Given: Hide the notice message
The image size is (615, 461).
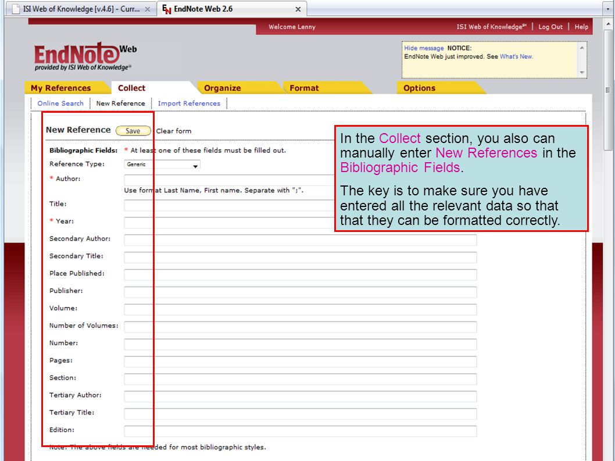Looking at the screenshot, I should click(x=424, y=48).
